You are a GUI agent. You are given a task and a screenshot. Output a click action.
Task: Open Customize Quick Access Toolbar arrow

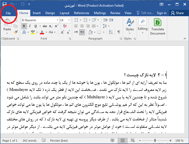click(29, 4)
